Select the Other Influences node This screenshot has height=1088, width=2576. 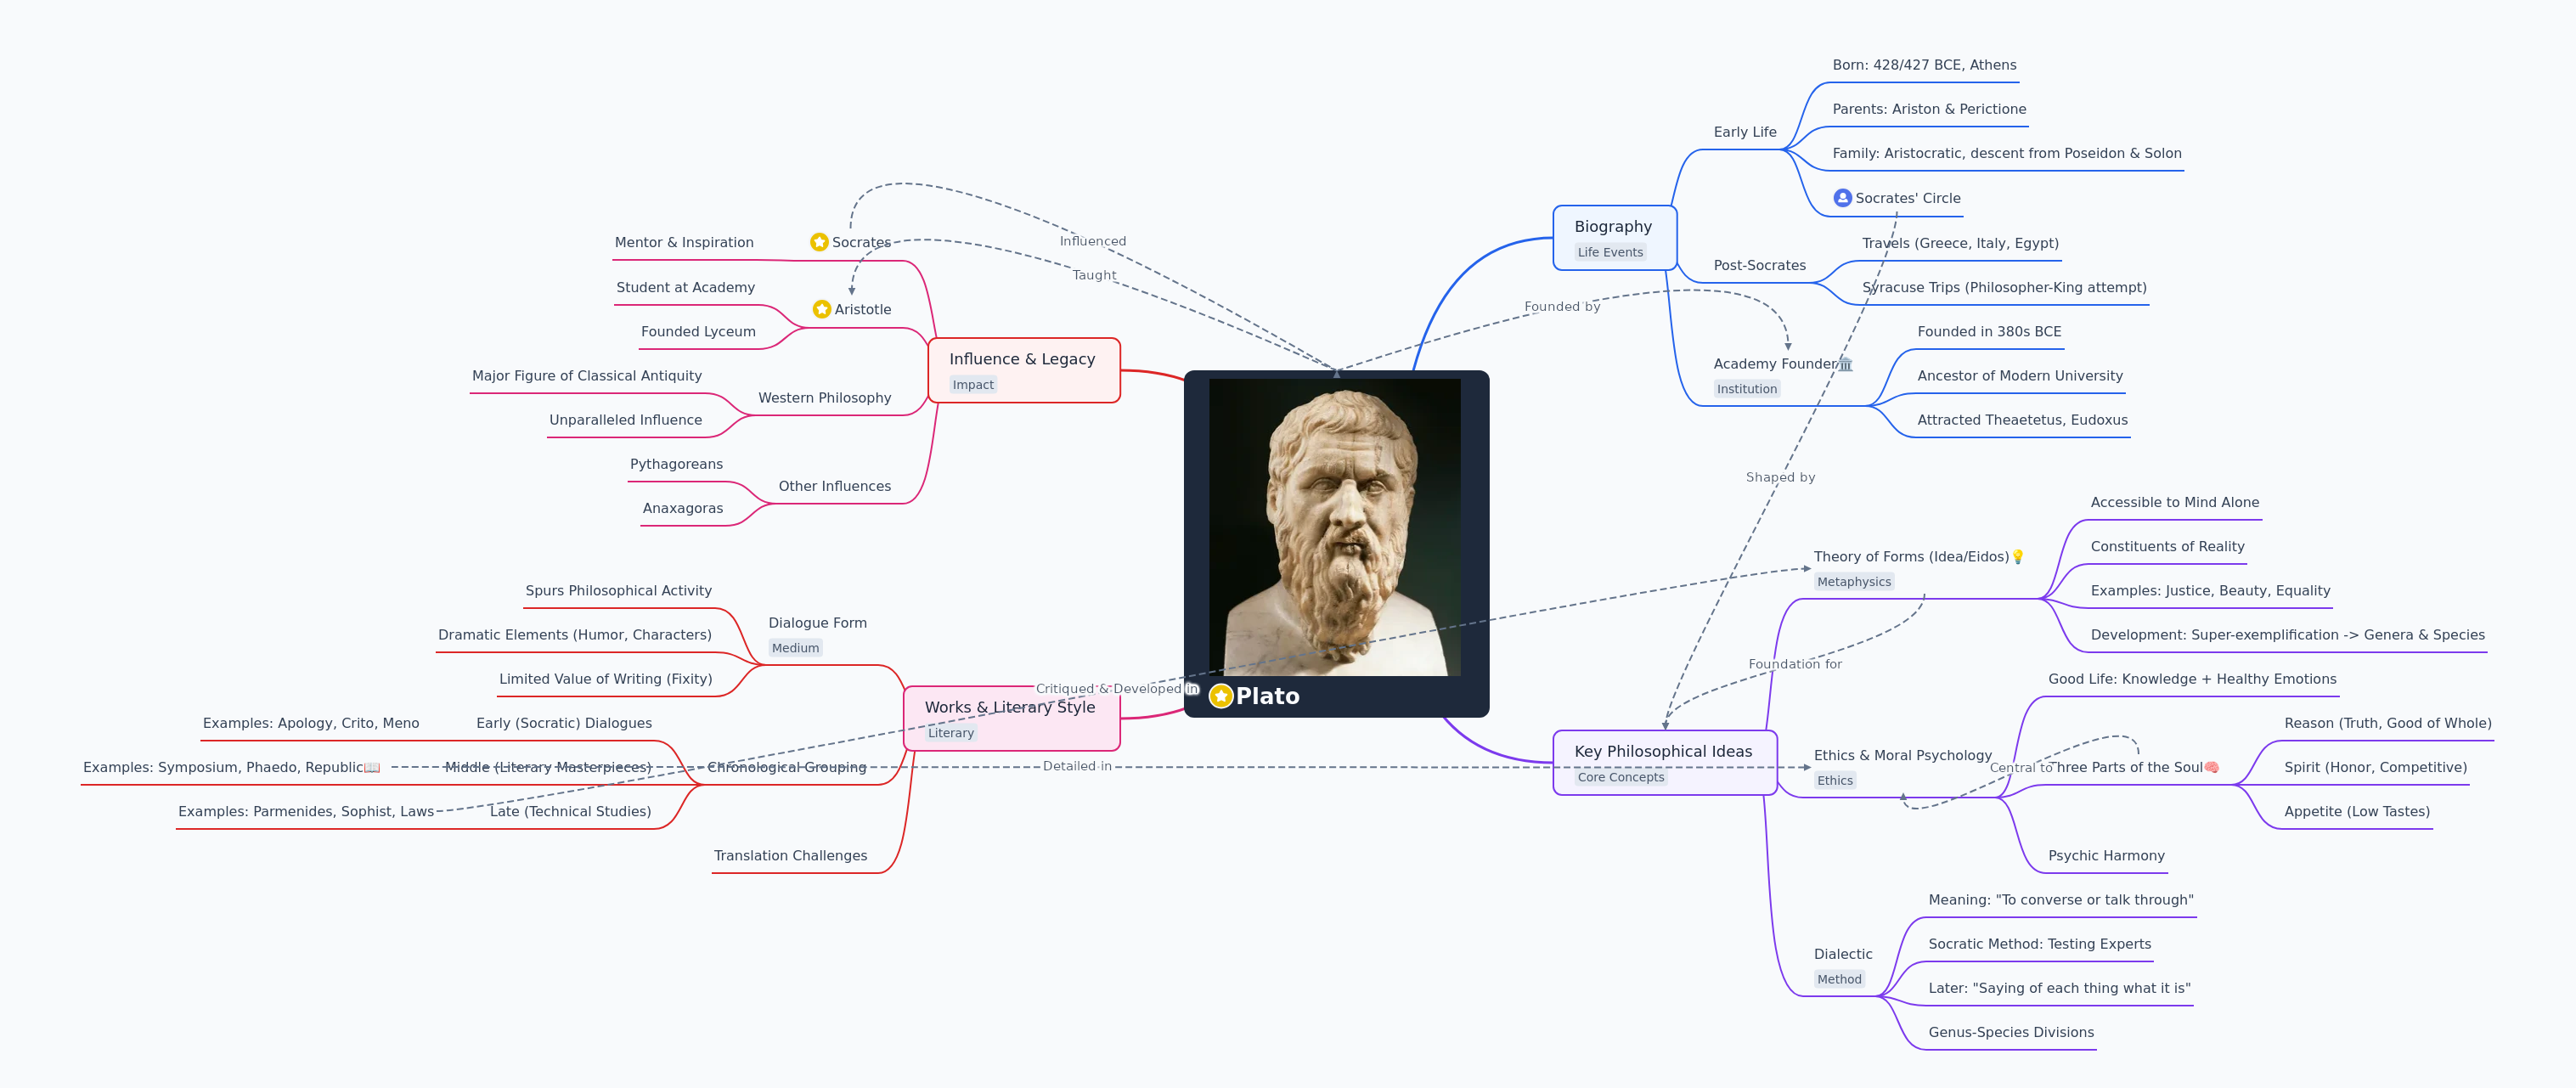835,486
